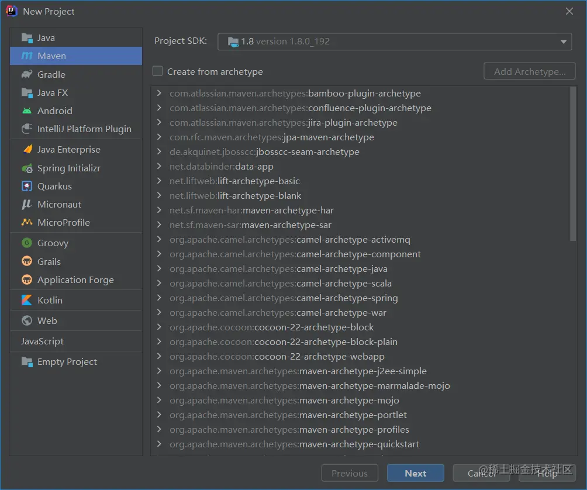Screen dimensions: 587x490
Task: Select camel-archetype-component entry
Action: tap(295, 254)
